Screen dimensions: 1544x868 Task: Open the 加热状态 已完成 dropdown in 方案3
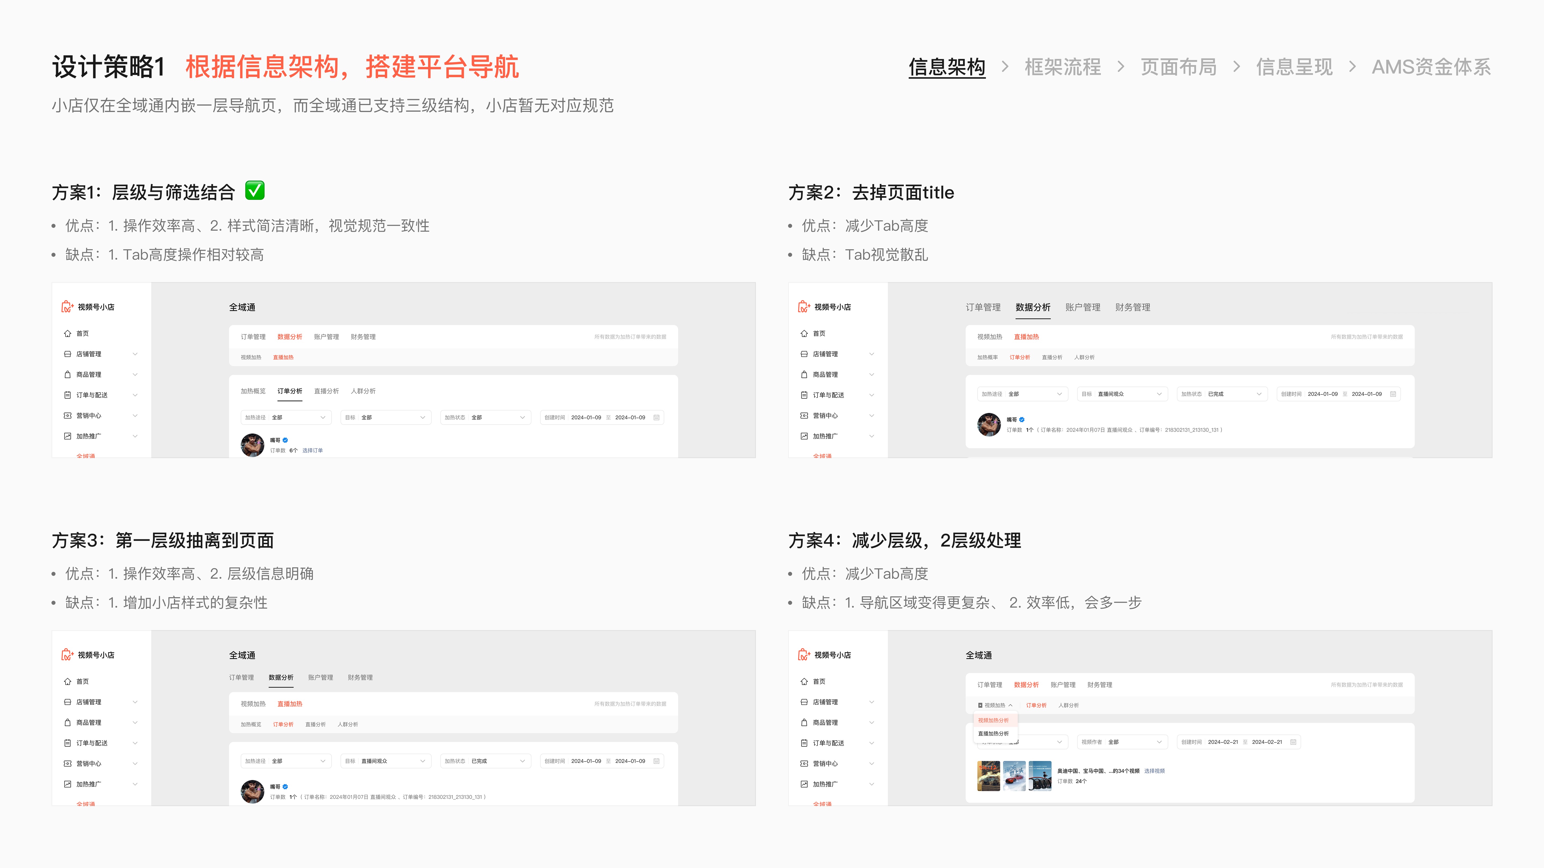tap(485, 761)
